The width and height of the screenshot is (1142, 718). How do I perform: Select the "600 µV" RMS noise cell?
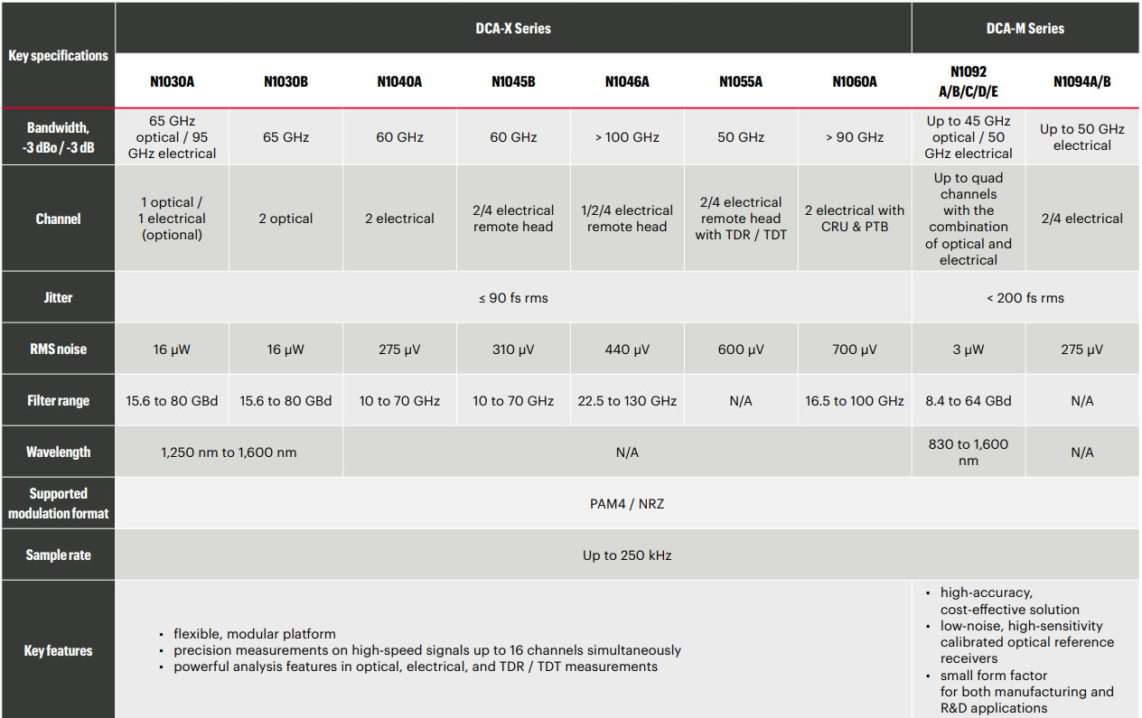pos(741,349)
